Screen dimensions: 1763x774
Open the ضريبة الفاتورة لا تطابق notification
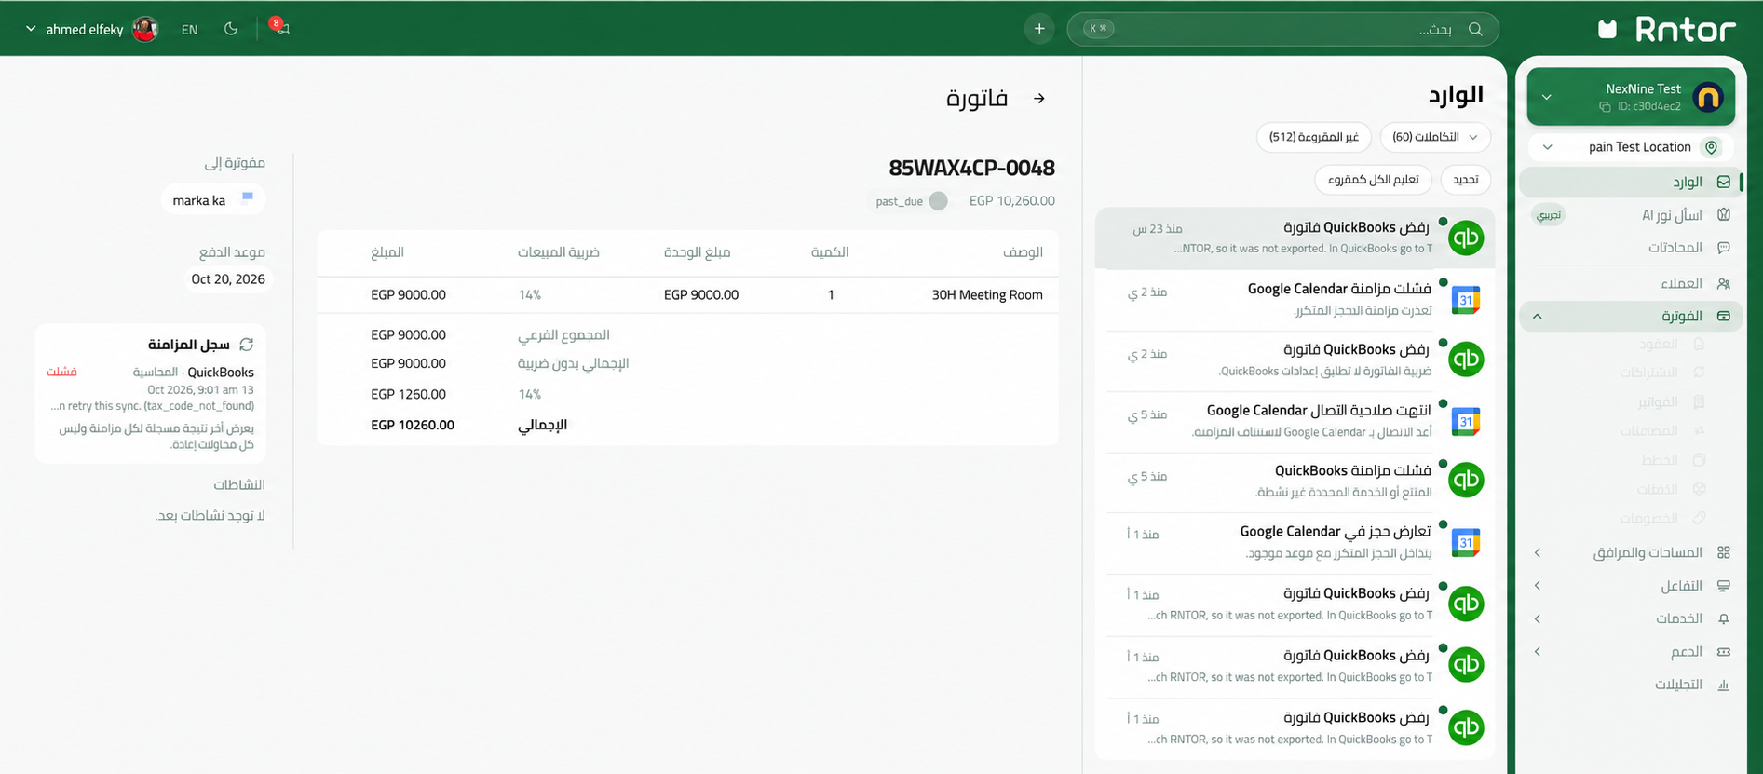click(1295, 360)
